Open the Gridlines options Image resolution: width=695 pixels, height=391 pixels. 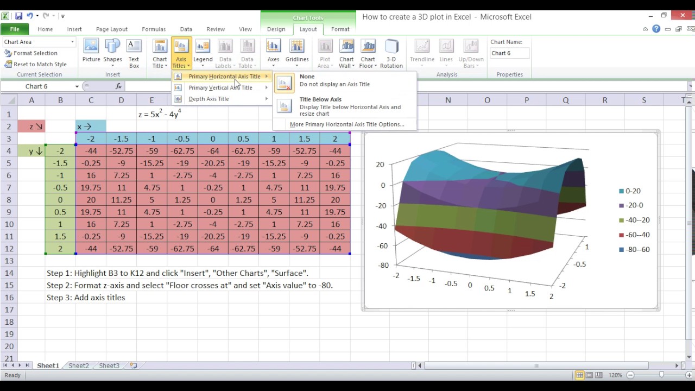pyautogui.click(x=297, y=54)
